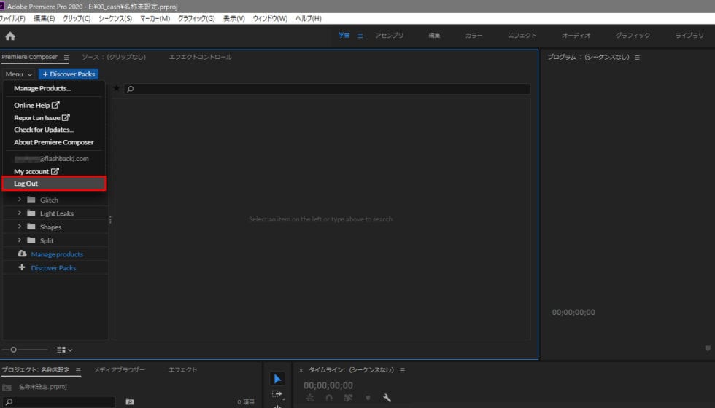
Task: Click Log Out in the menu
Action: pyautogui.click(x=54, y=184)
